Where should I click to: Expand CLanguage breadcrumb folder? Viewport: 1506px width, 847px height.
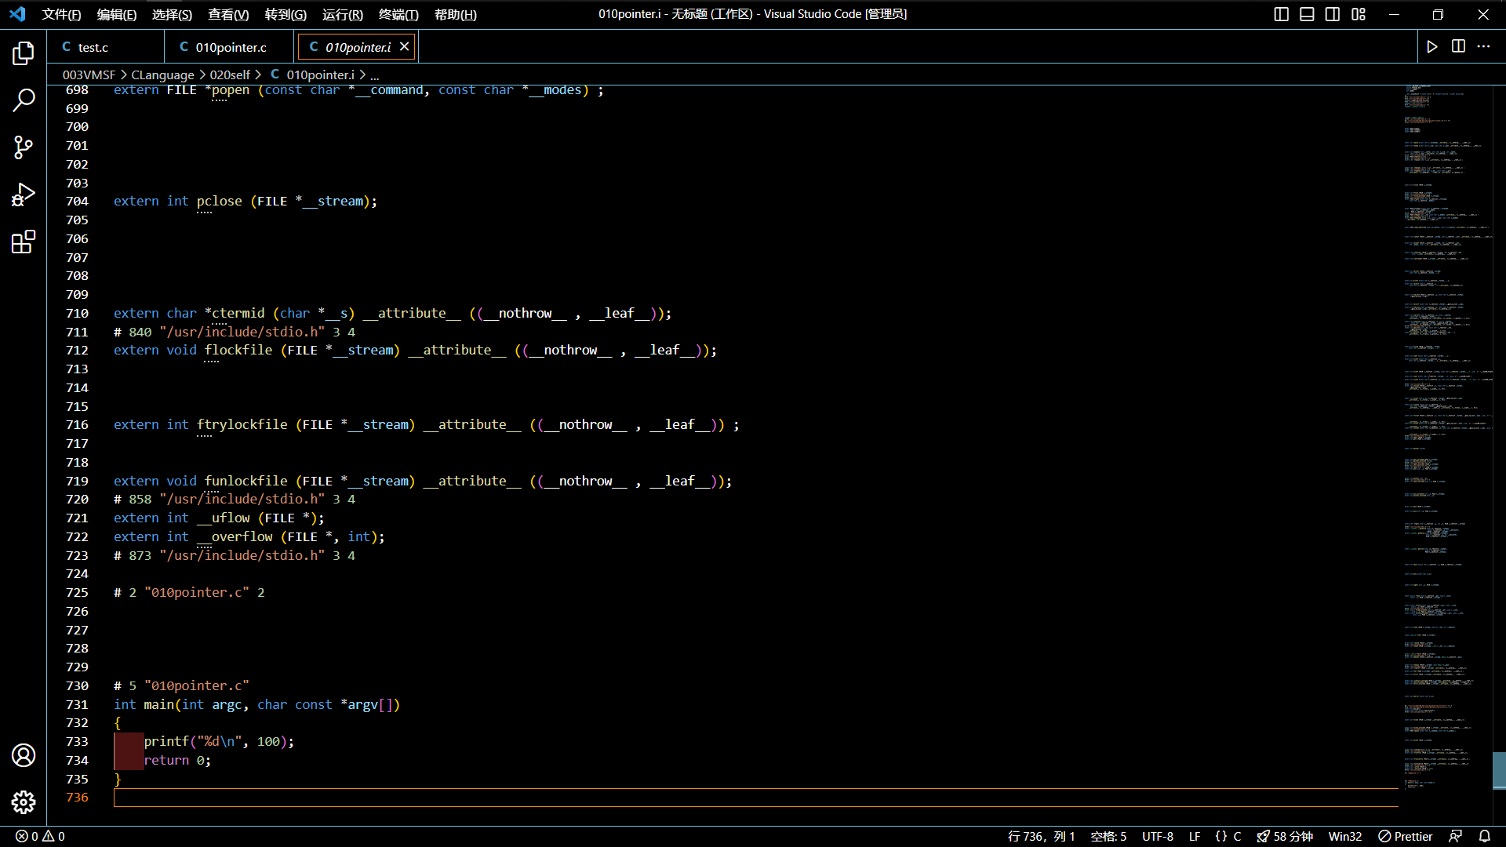coord(162,75)
